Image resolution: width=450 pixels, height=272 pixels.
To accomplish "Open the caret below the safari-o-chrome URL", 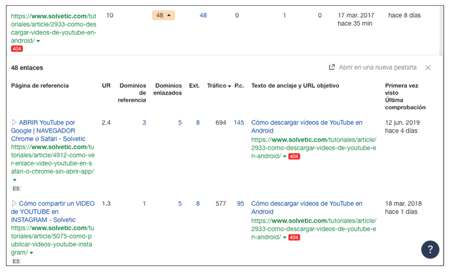I will (x=14, y=180).
